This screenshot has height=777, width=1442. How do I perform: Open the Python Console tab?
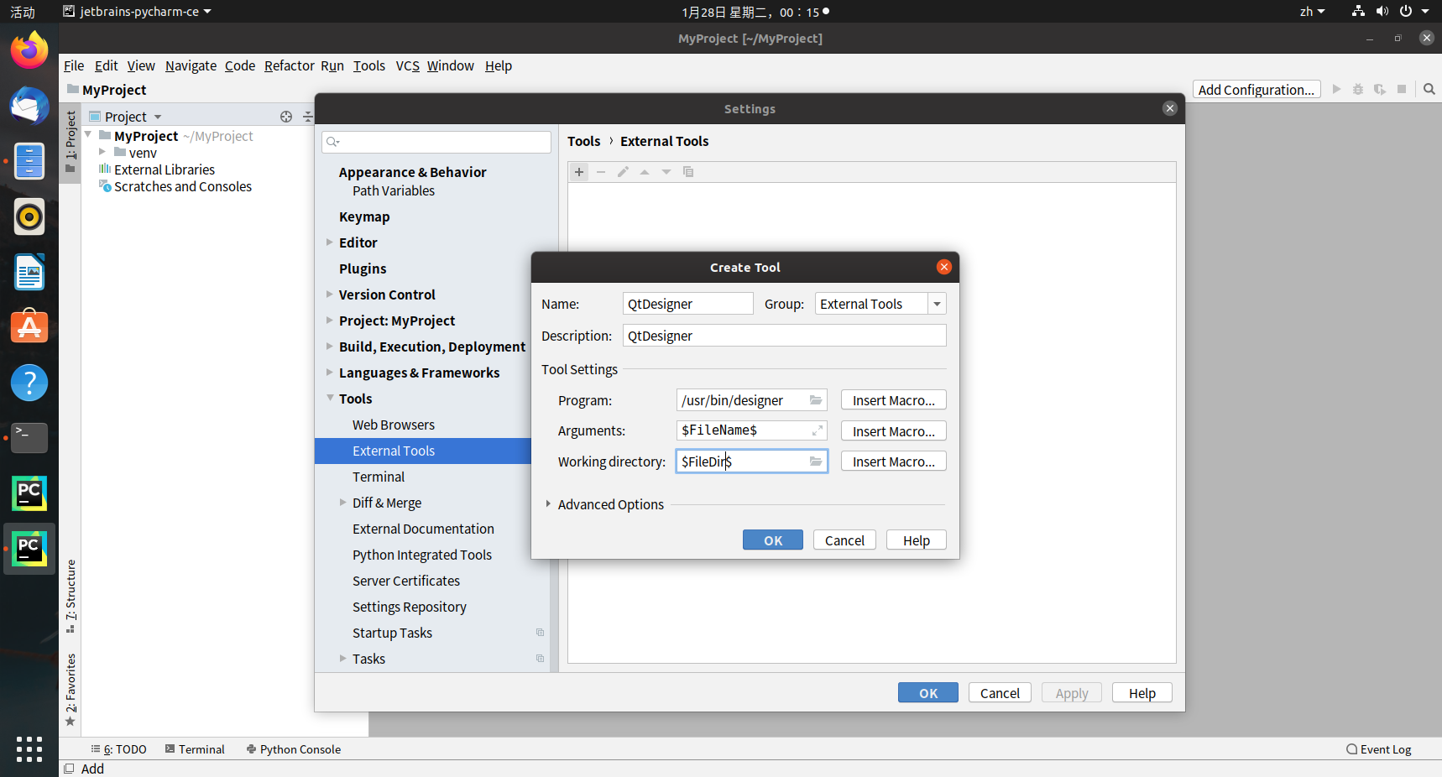click(294, 749)
